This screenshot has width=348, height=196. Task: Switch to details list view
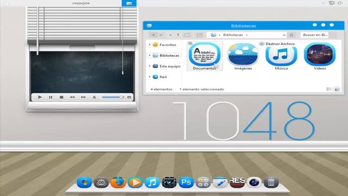coord(328,89)
